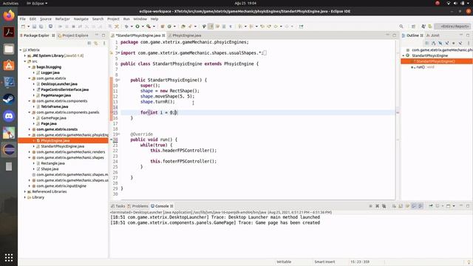The image size is (473, 266).
Task: Open the Project menu
Action: click(113, 19)
